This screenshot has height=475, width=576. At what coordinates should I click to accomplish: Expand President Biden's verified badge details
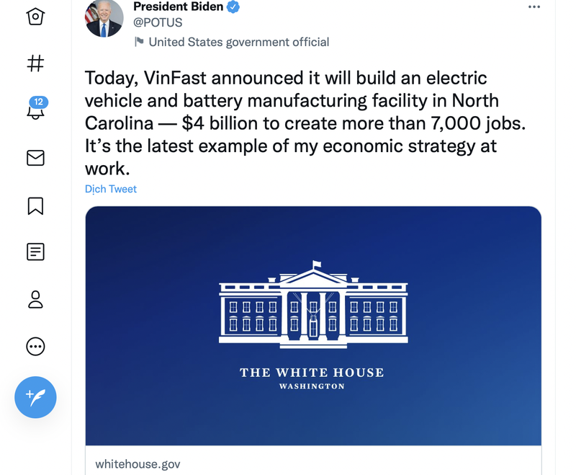pyautogui.click(x=231, y=6)
